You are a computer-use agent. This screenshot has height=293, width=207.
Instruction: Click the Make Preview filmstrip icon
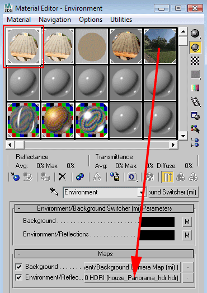coord(195,102)
